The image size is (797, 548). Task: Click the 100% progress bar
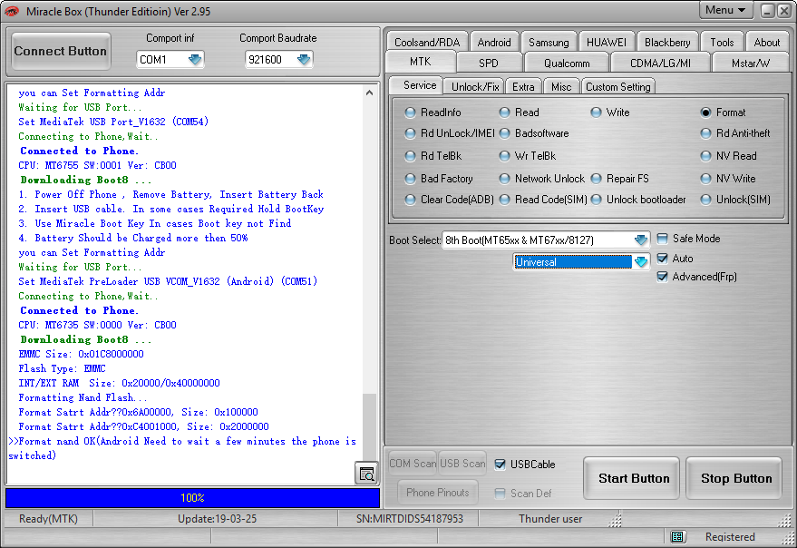point(192,497)
